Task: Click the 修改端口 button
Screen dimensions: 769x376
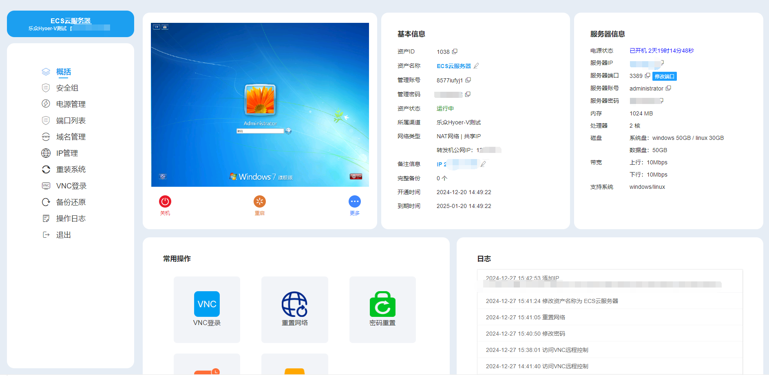Action: pos(664,76)
